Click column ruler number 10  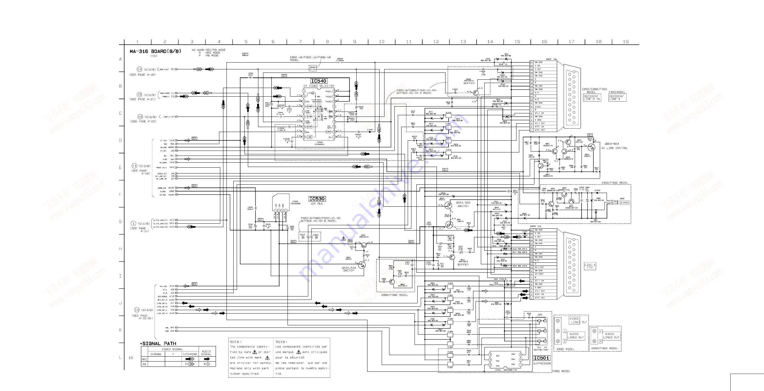382,42
